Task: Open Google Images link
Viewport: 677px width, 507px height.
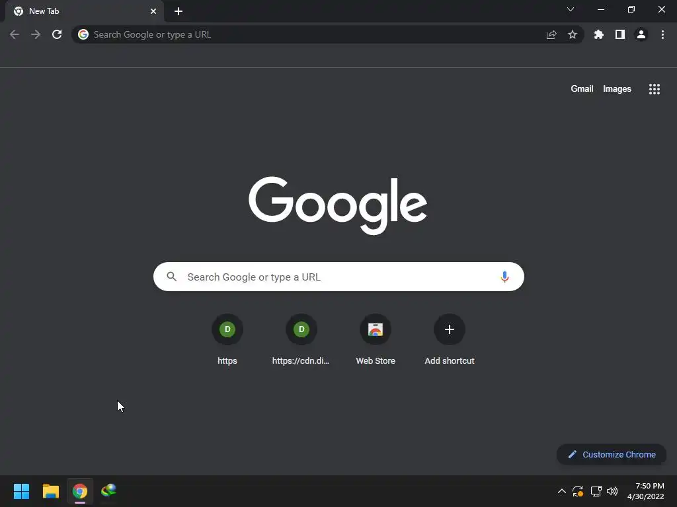Action: pyautogui.click(x=617, y=89)
